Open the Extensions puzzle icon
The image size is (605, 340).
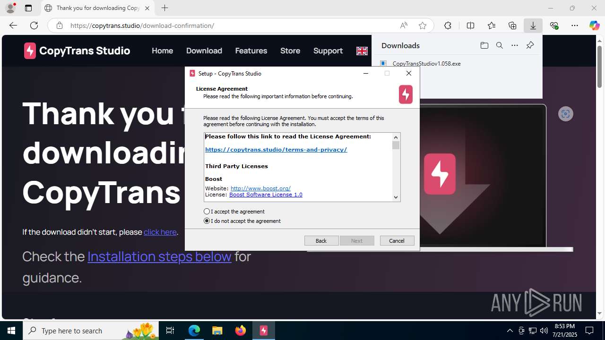tap(448, 25)
